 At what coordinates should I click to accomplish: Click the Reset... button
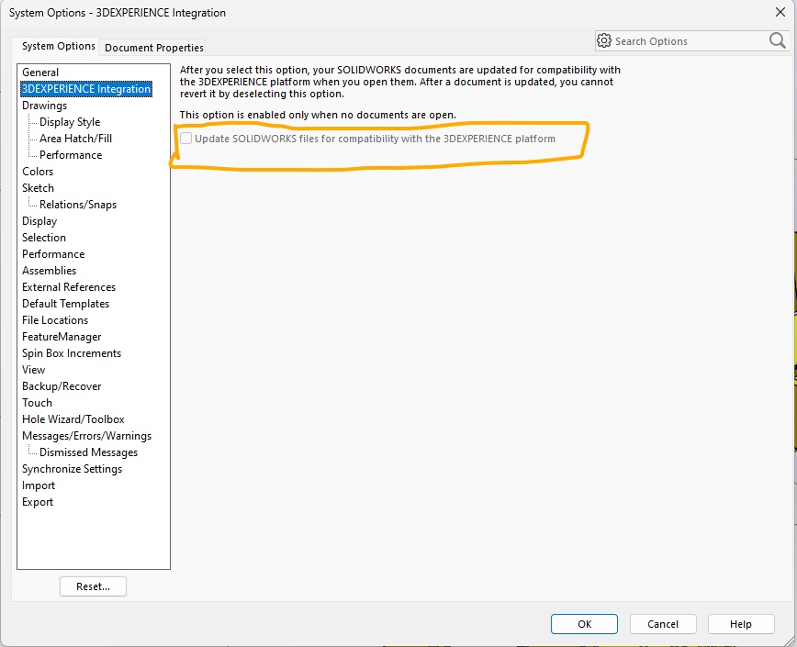(93, 586)
